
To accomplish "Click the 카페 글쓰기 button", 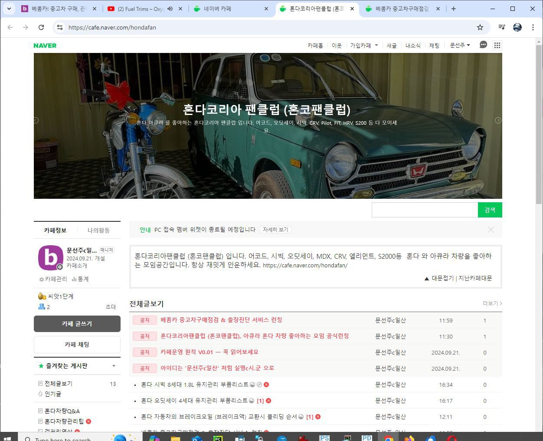I will coord(77,324).
